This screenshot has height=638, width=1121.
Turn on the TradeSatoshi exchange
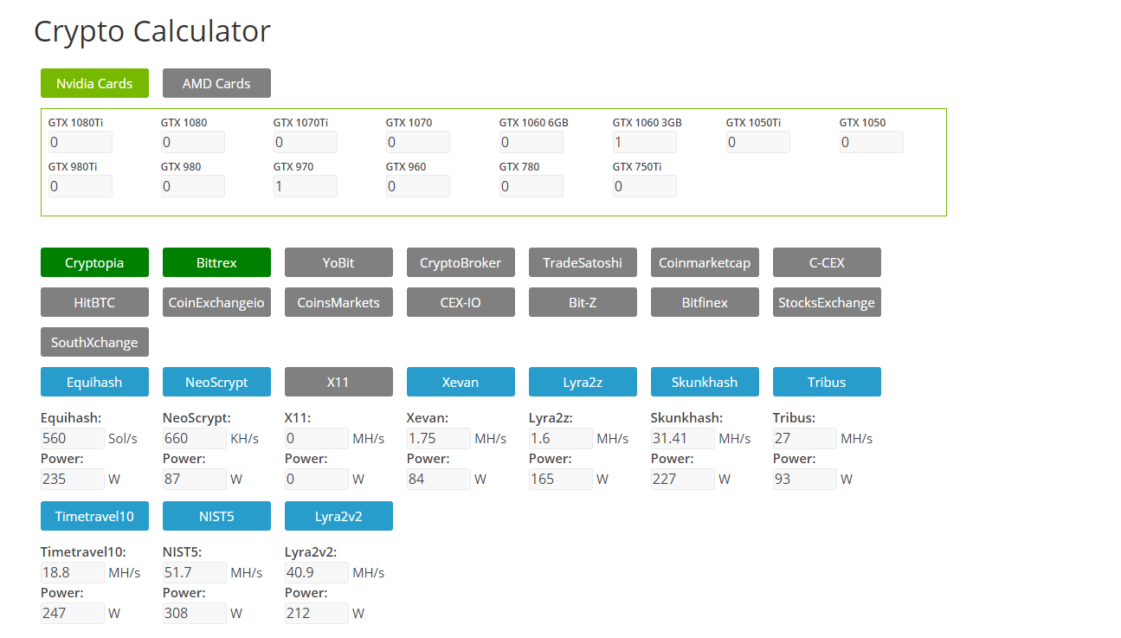point(583,262)
